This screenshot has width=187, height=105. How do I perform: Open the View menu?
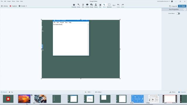tap(18, 1)
